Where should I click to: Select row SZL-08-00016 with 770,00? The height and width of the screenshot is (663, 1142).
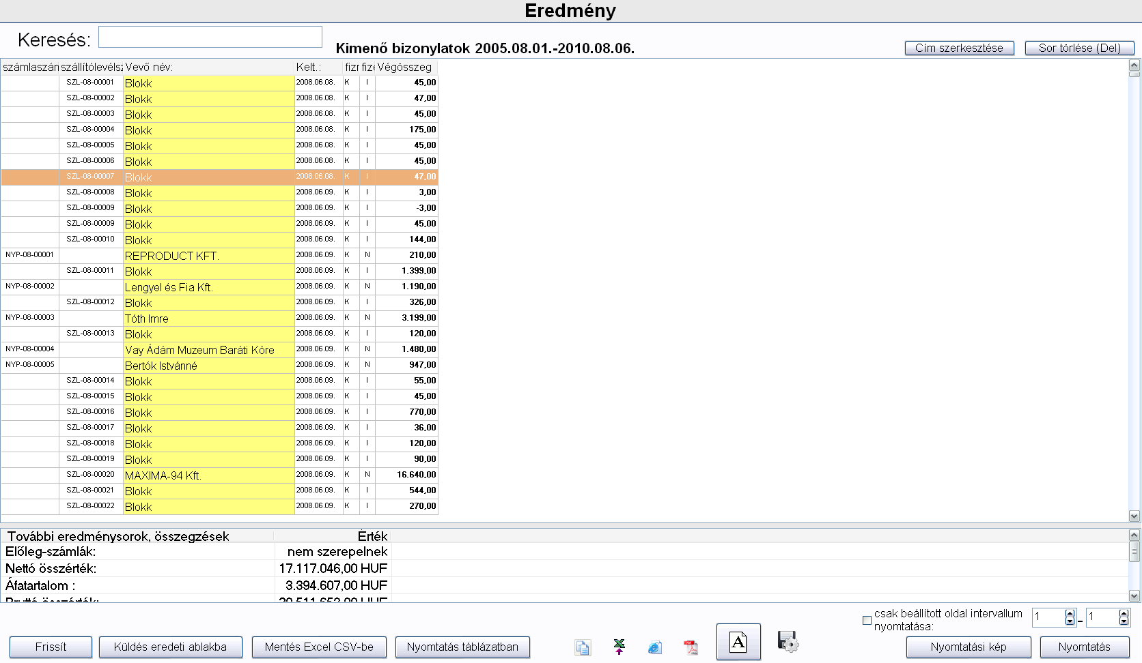219,412
